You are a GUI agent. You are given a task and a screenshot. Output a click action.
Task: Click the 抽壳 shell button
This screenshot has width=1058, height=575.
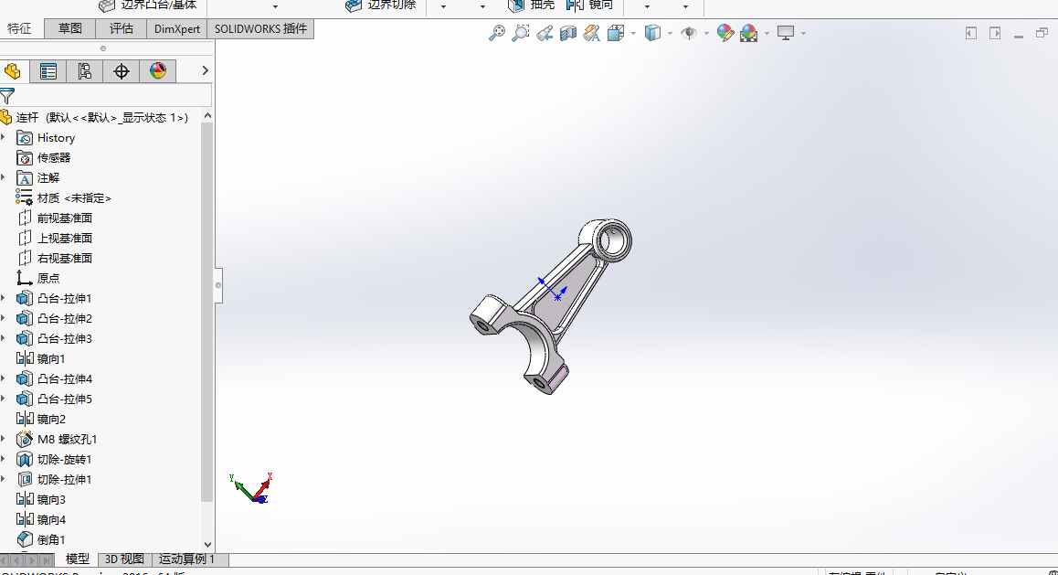click(x=531, y=5)
